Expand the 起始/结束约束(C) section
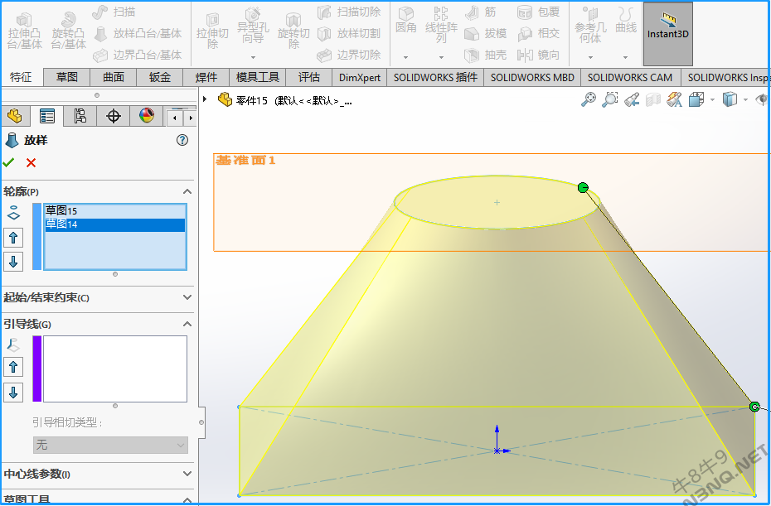 [187, 297]
